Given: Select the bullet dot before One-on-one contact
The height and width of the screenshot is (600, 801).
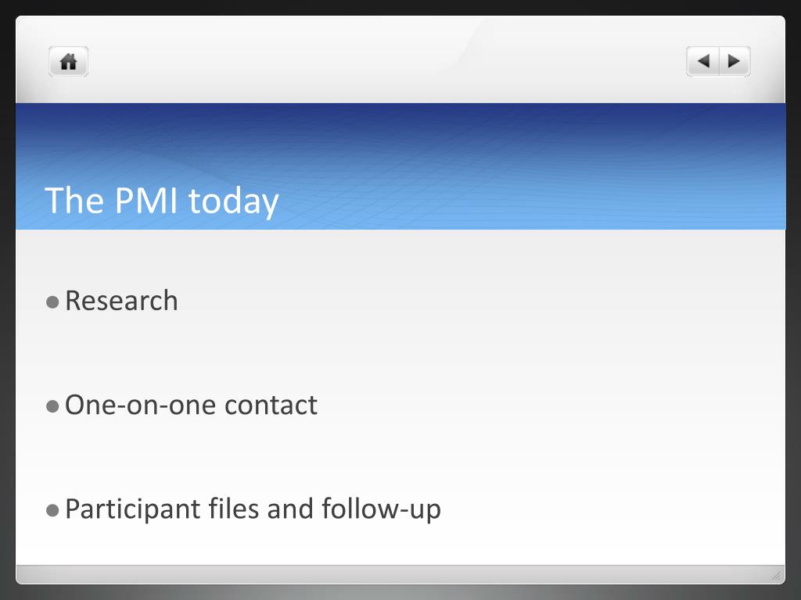Looking at the screenshot, I should pyautogui.click(x=52, y=406).
